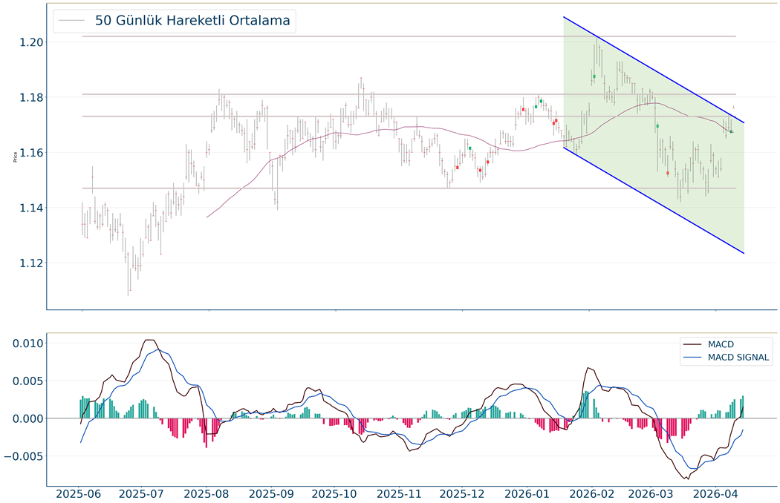This screenshot has width=780, height=503.
Task: Click the blue MACD SIGNAL legend line swatch
Action: pos(694,358)
